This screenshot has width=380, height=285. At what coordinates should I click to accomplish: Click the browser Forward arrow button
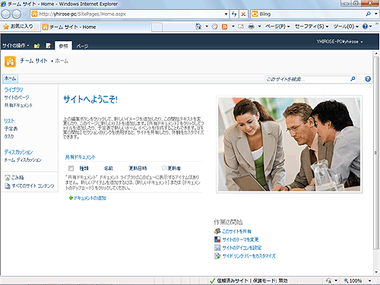[17, 14]
